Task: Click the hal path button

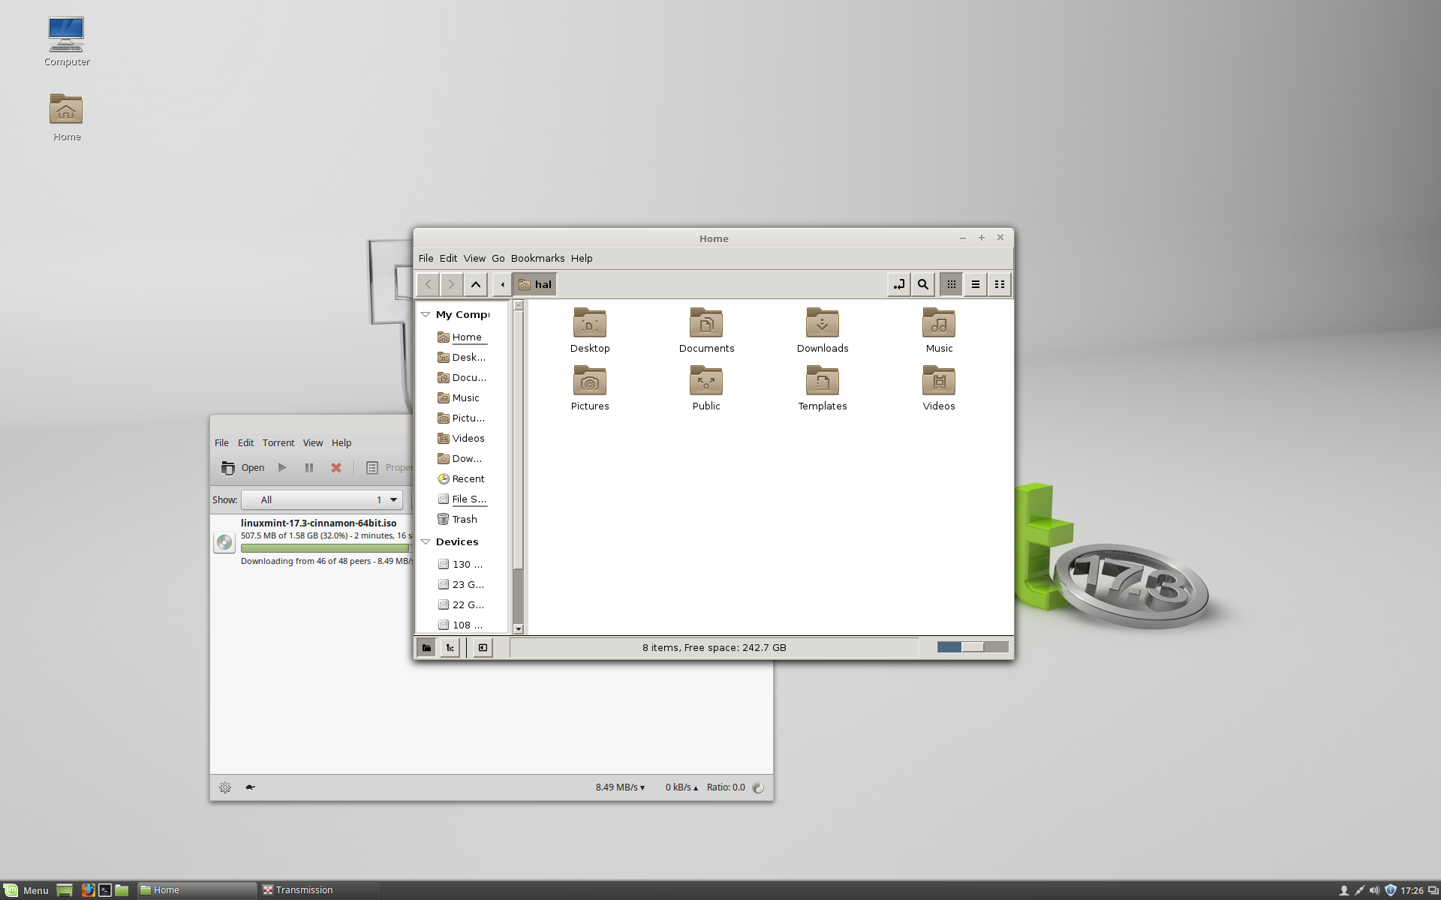Action: click(x=535, y=284)
